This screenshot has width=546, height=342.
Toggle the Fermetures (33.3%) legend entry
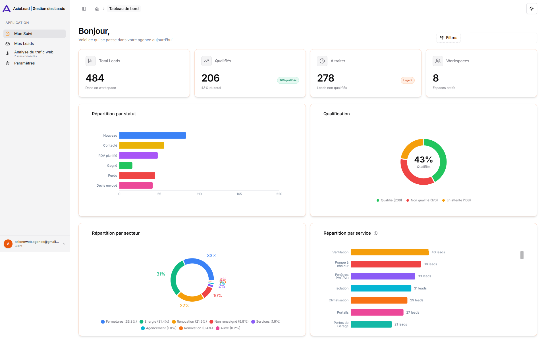pyautogui.click(x=119, y=322)
